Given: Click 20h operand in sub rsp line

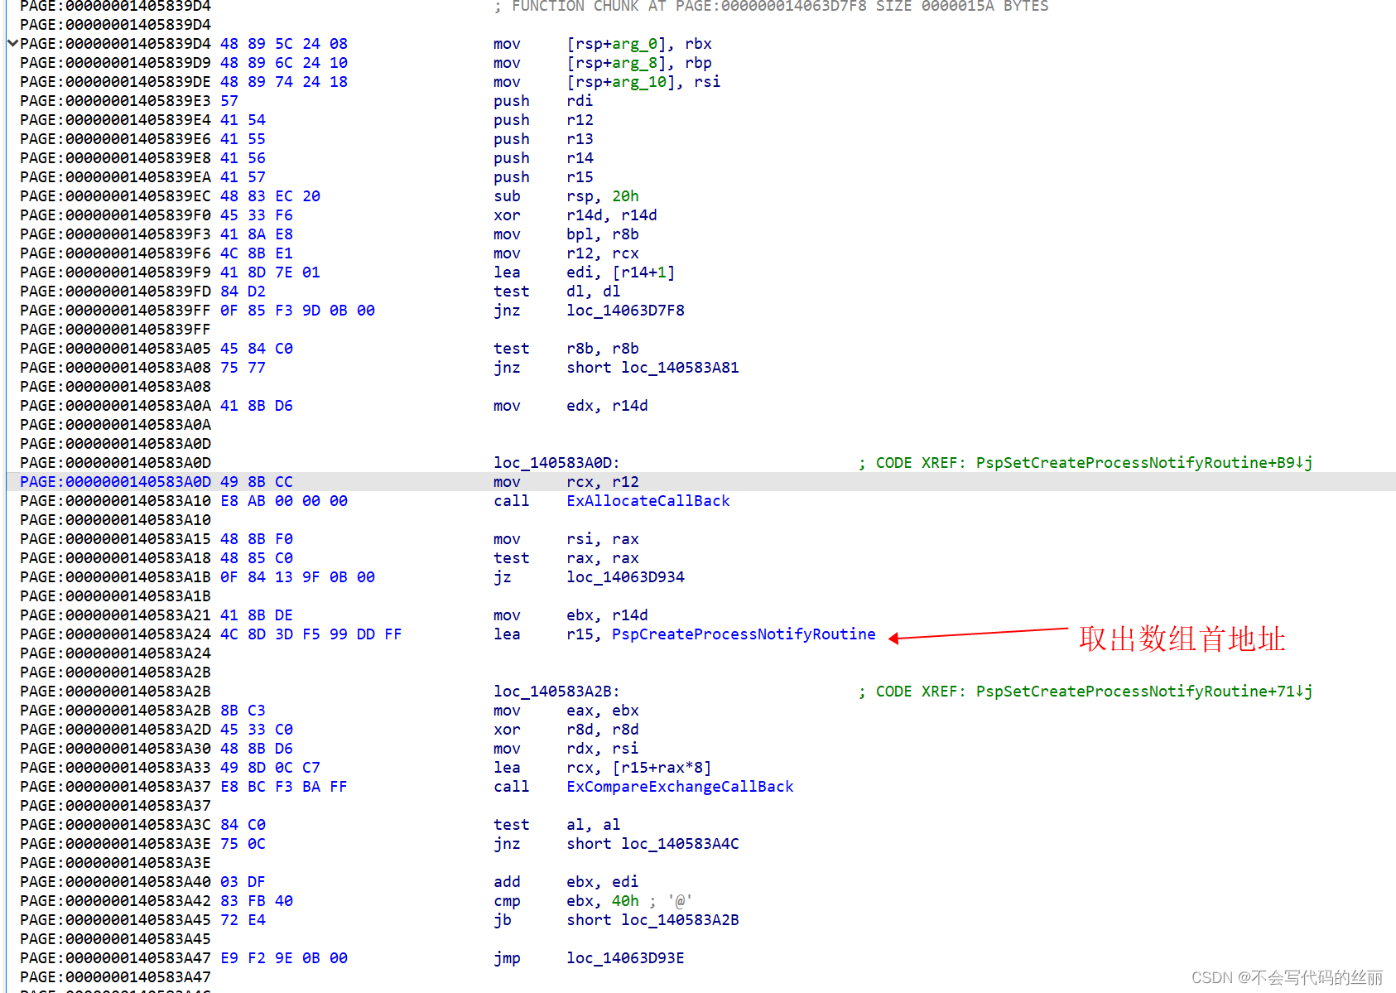Looking at the screenshot, I should (x=625, y=196).
